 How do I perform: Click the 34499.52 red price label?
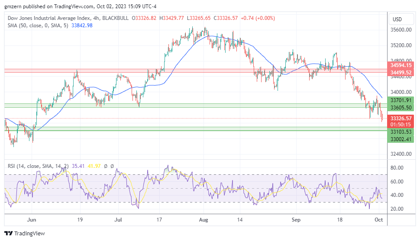coord(401,72)
